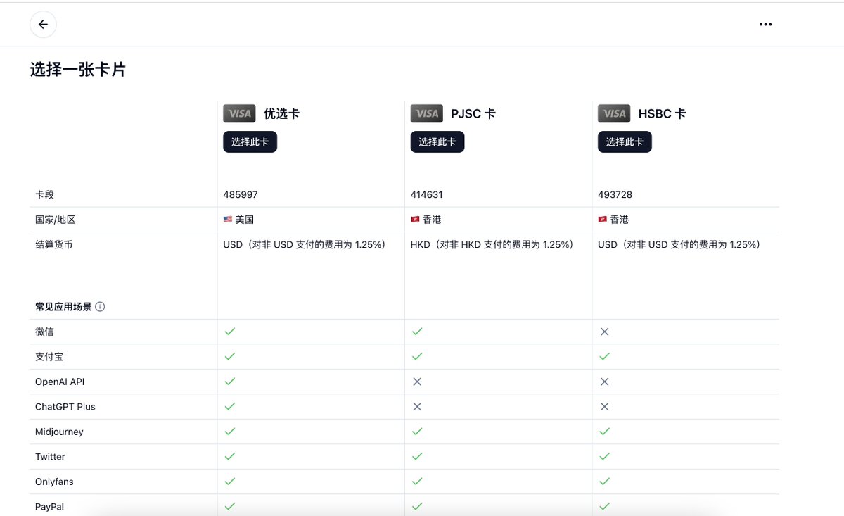Click the Midjourney row label
The width and height of the screenshot is (844, 516).
click(x=59, y=432)
